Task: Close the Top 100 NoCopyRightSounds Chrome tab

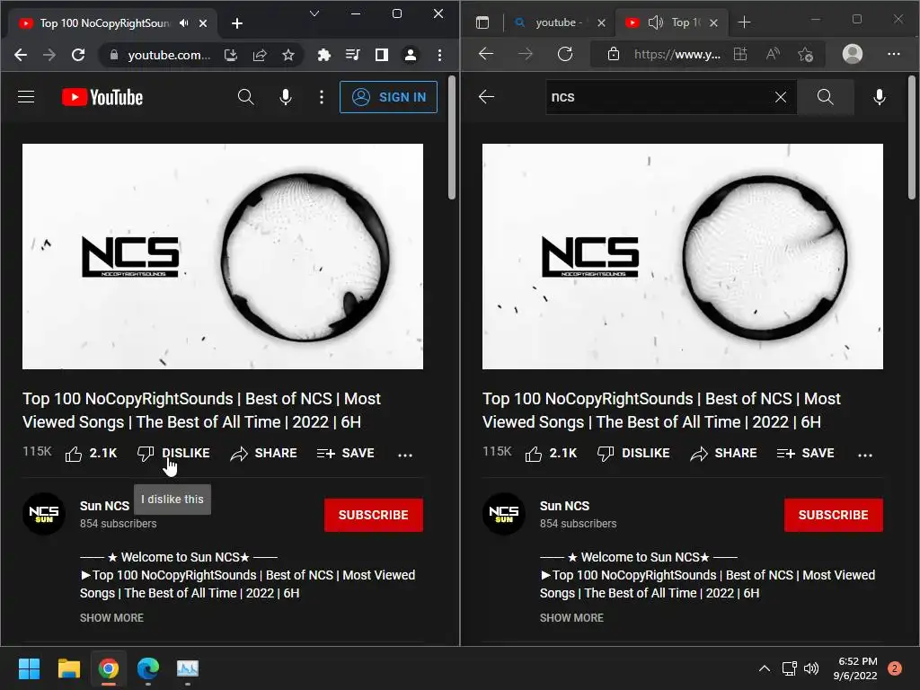Action: [203, 23]
